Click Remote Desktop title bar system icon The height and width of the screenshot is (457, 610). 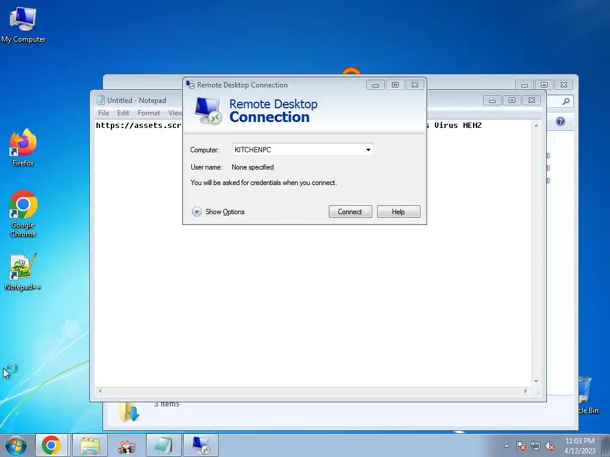190,84
